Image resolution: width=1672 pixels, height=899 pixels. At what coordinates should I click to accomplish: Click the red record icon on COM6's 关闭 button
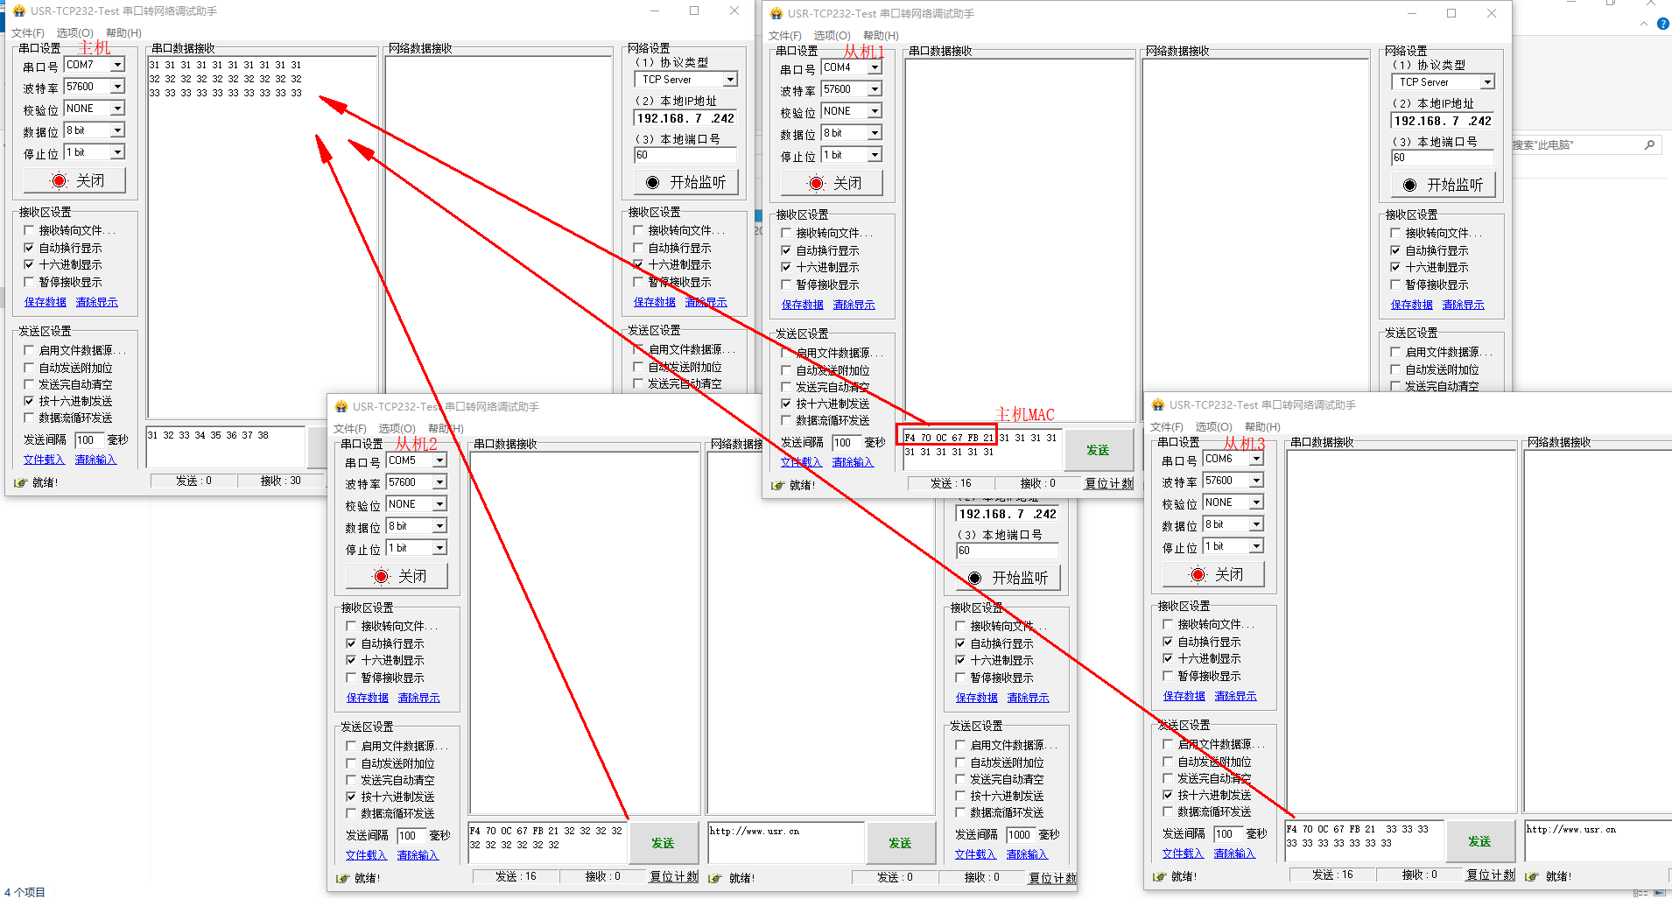(1198, 575)
